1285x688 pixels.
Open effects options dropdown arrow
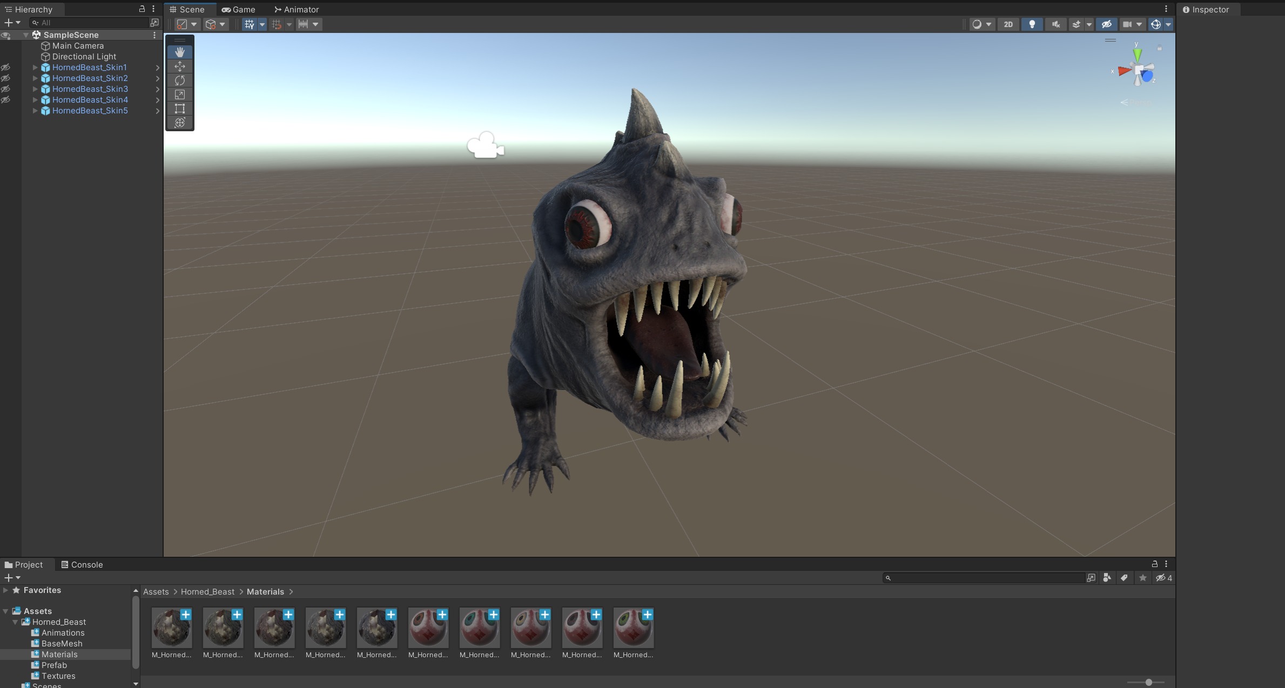click(1089, 24)
